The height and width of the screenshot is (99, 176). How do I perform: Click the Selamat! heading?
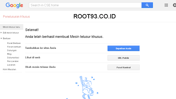pyautogui.click(x=32, y=30)
